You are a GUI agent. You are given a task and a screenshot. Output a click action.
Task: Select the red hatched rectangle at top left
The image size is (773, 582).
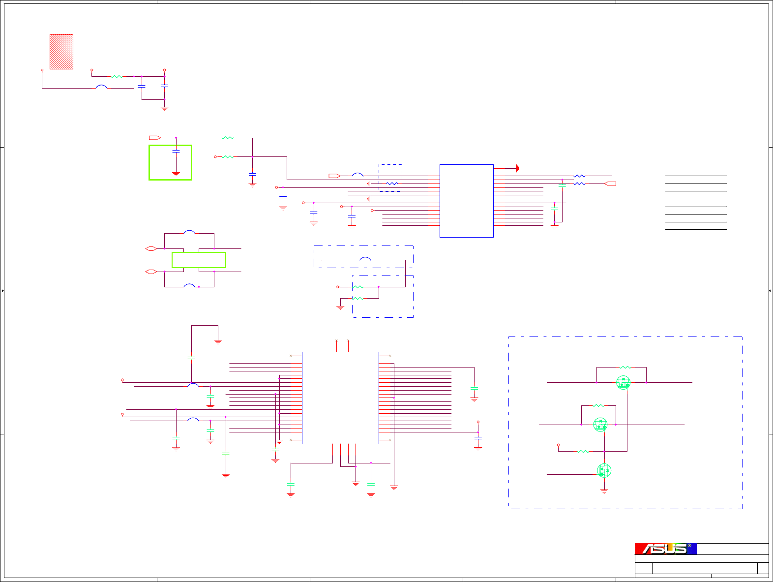point(61,52)
